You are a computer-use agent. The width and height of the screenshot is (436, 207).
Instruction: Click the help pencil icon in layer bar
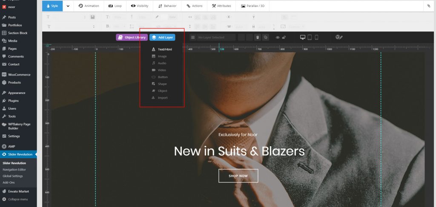click(x=339, y=37)
